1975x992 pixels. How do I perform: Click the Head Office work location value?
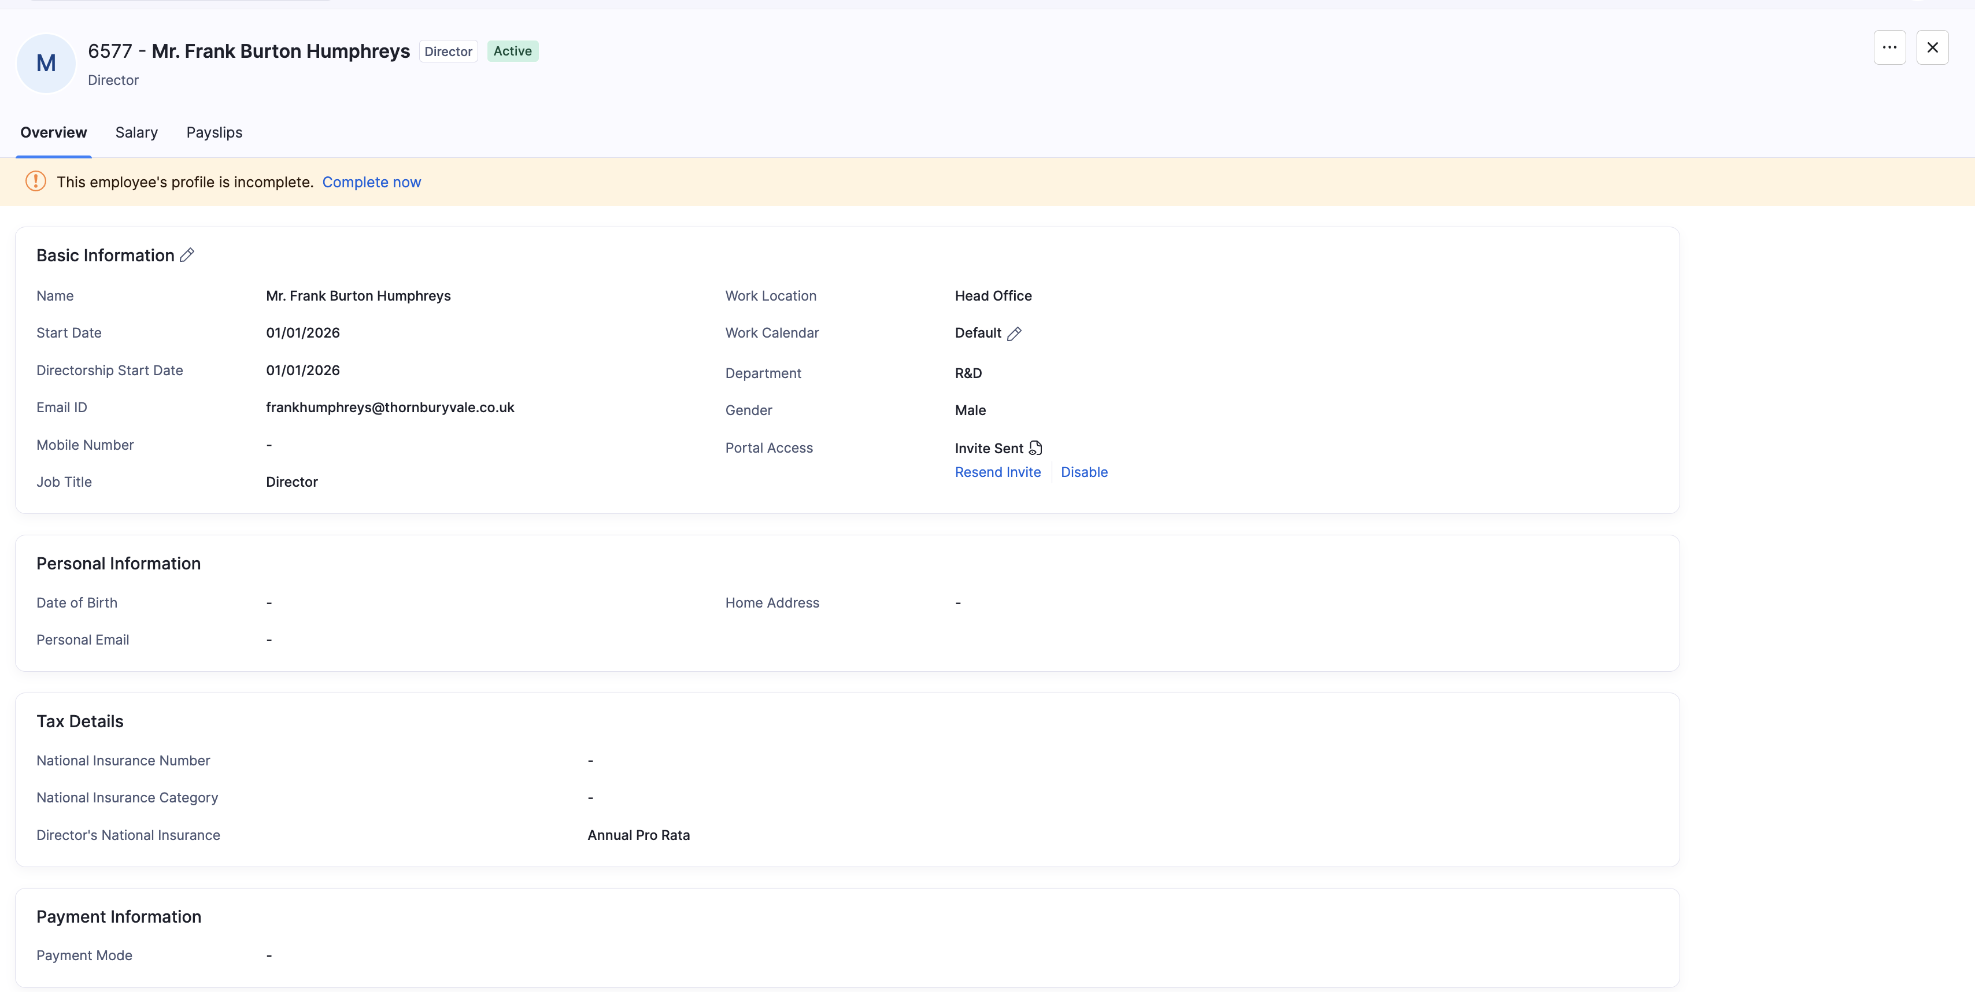[x=993, y=296]
